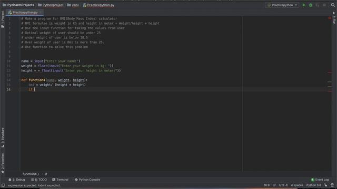
Task: Click comment 'Use function to solve this problem'
Action: (54, 47)
